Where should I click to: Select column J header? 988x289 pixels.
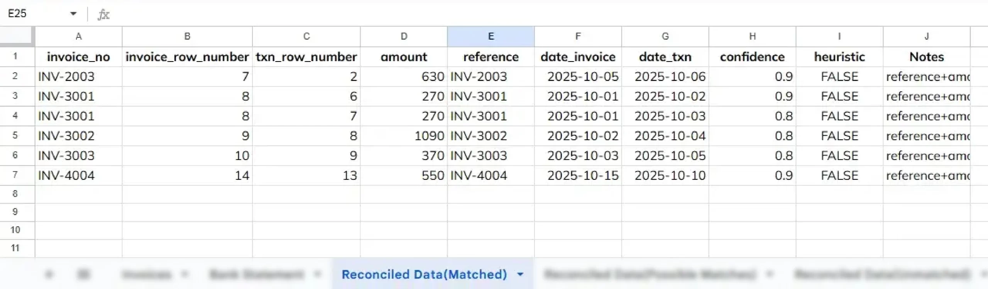click(927, 37)
